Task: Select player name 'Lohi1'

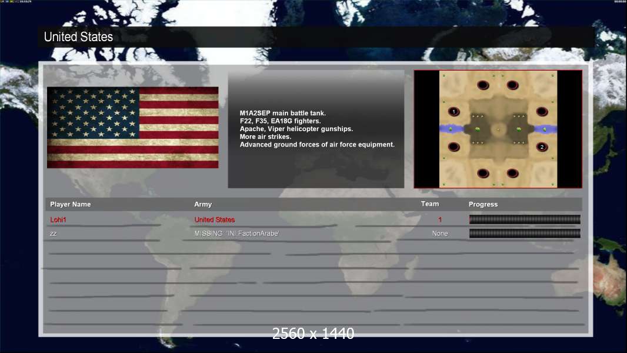Action: pyautogui.click(x=58, y=219)
